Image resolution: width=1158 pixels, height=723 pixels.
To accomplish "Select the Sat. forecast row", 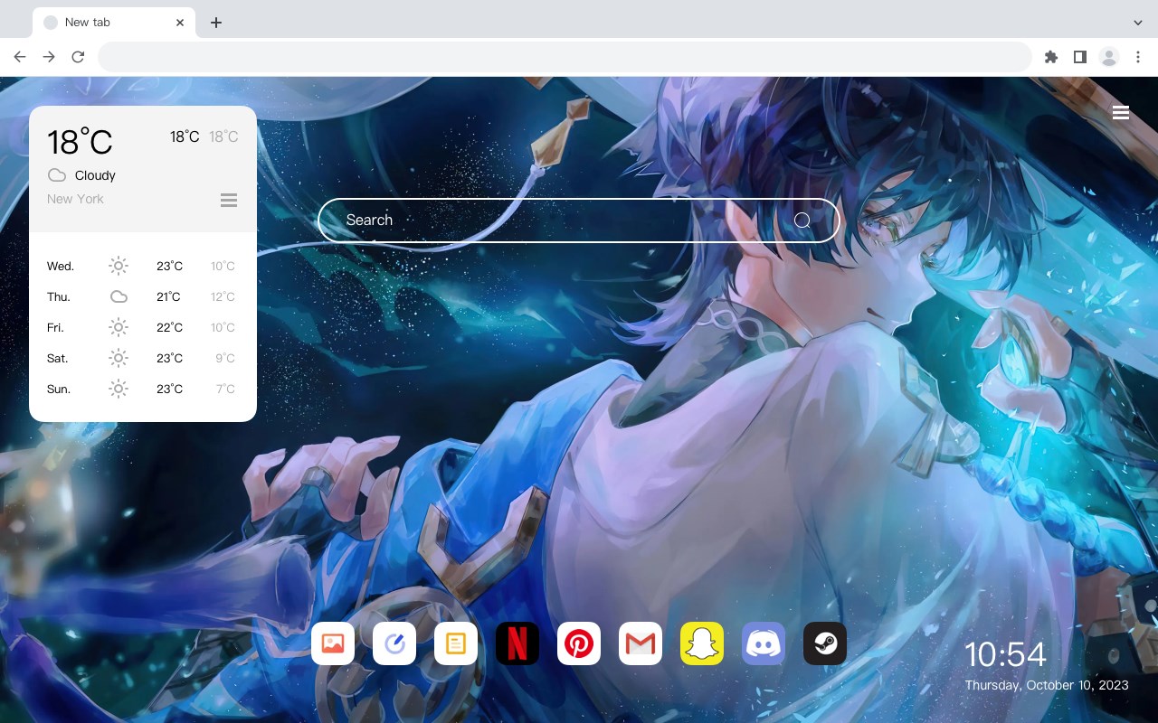I will (143, 358).
